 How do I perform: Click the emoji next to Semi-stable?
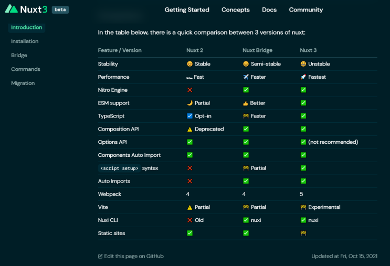246,64
